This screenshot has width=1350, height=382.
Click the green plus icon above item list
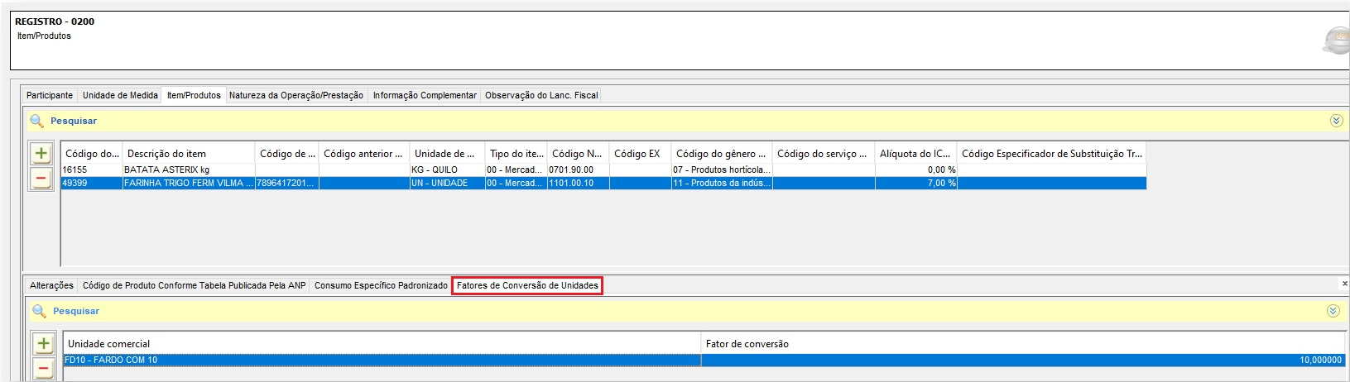point(41,153)
